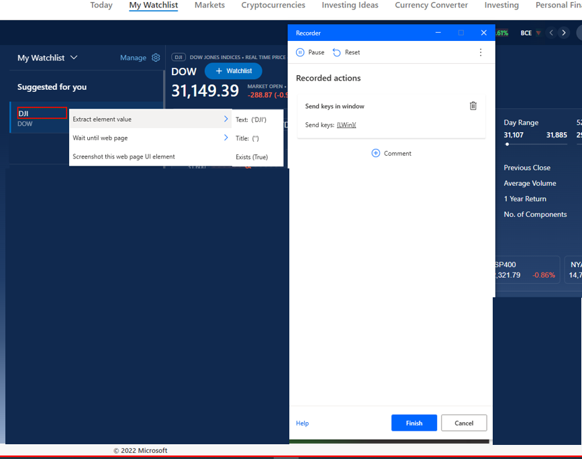Click the Day Range slider marker

pyautogui.click(x=509, y=142)
